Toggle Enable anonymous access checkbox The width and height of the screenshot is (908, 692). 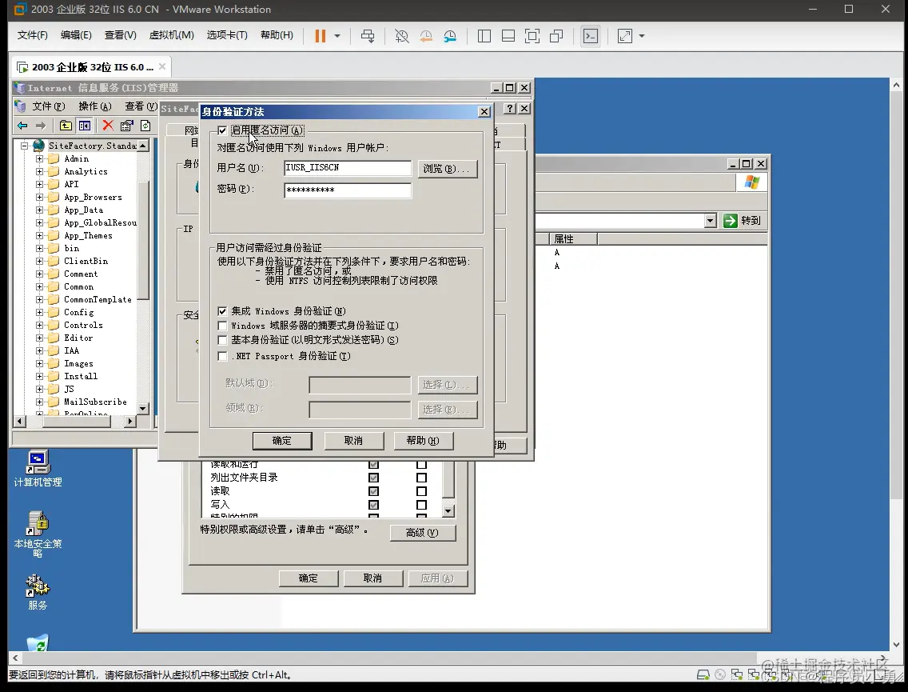pyautogui.click(x=222, y=130)
